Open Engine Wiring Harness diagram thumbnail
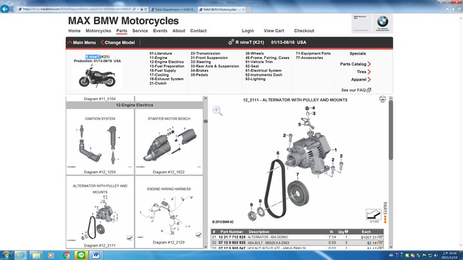 click(x=169, y=212)
